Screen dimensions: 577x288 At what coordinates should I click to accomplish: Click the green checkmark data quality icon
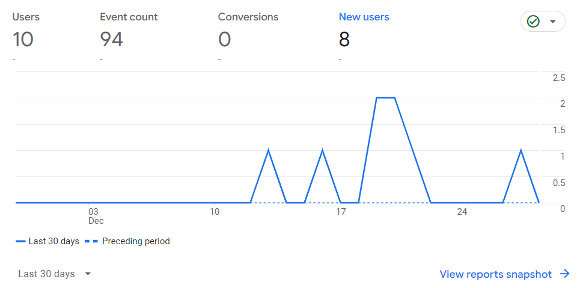coord(533,22)
